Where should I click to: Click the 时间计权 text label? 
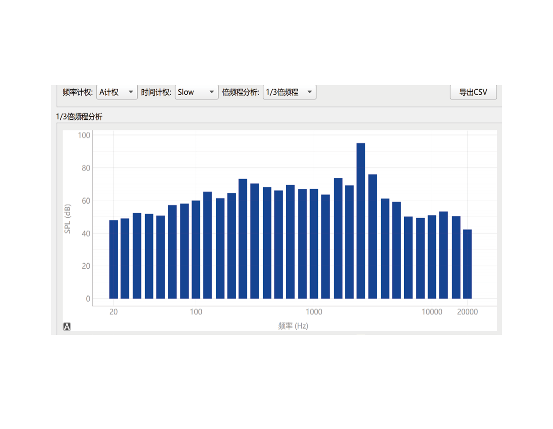(x=156, y=92)
